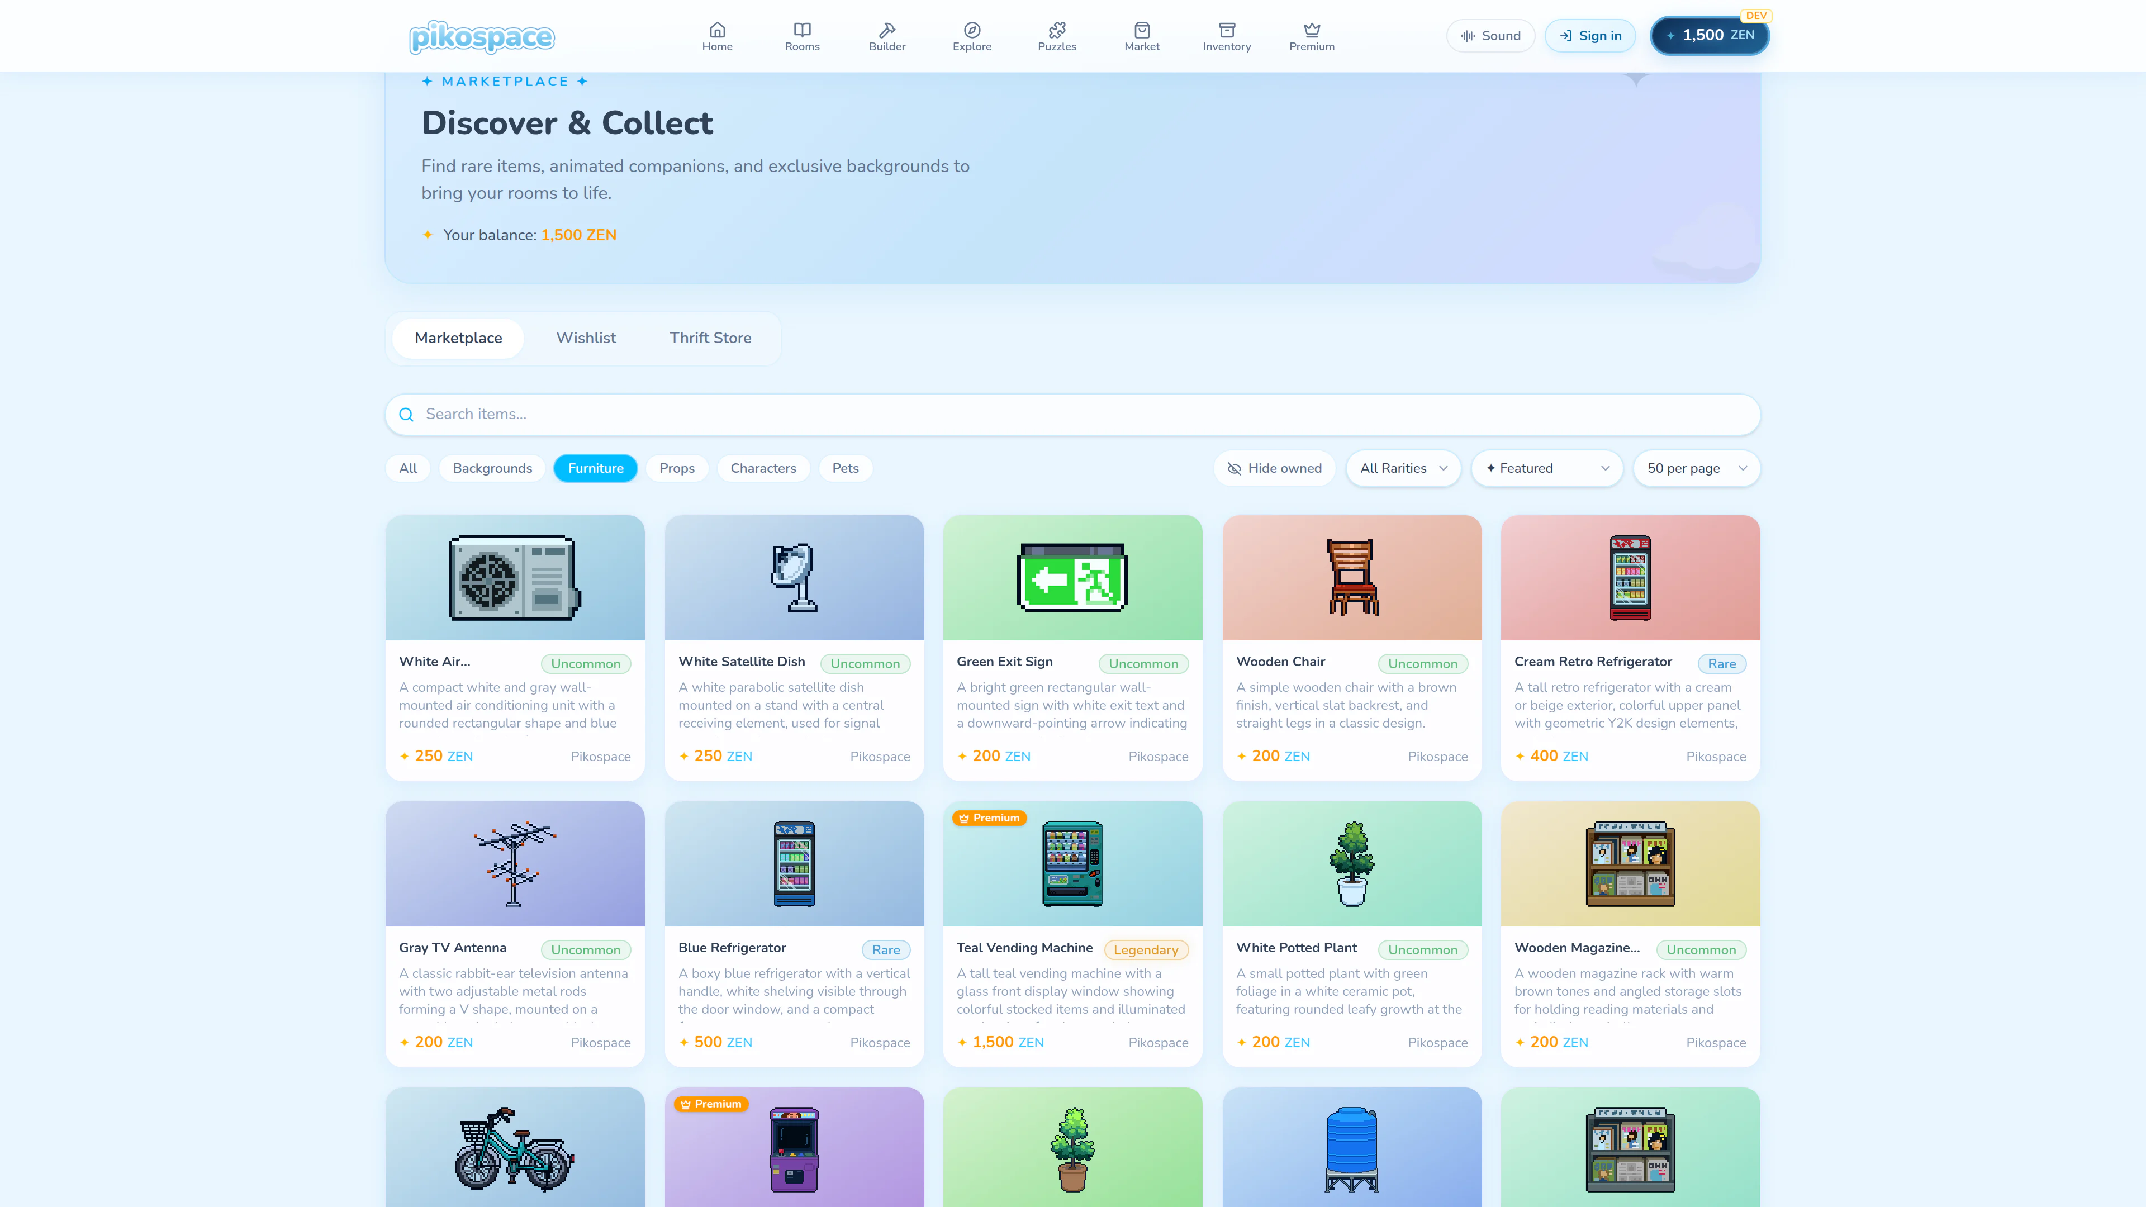Select the Furniture category filter
The image size is (2146, 1207).
596,468
